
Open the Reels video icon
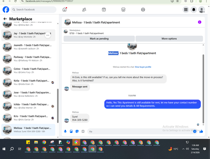[x=104, y=10]
